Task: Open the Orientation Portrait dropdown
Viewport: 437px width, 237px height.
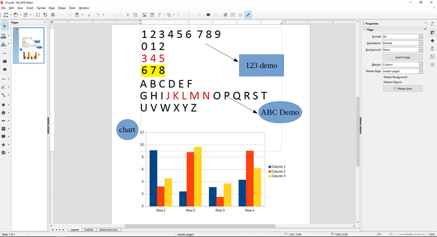Action: [x=402, y=43]
